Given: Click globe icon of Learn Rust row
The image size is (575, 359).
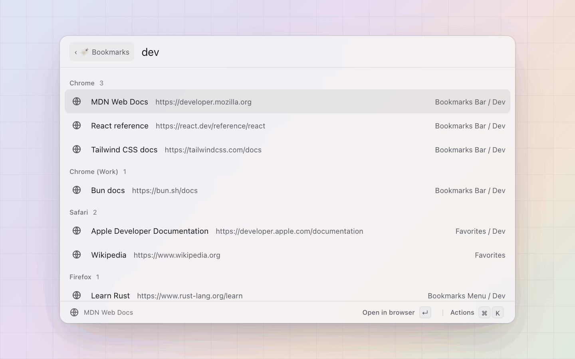Looking at the screenshot, I should coord(77,295).
